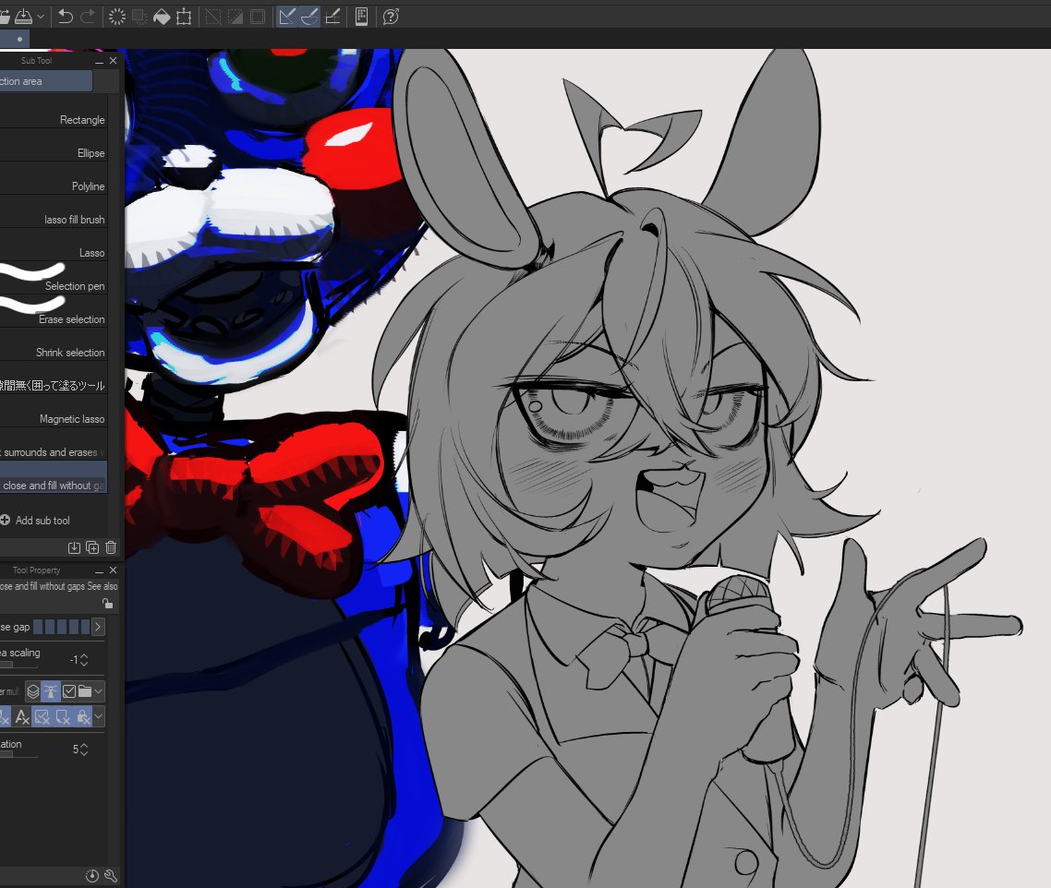The image size is (1051, 888).
Task: Toggle the lock icon in Tool Property
Action: click(107, 603)
